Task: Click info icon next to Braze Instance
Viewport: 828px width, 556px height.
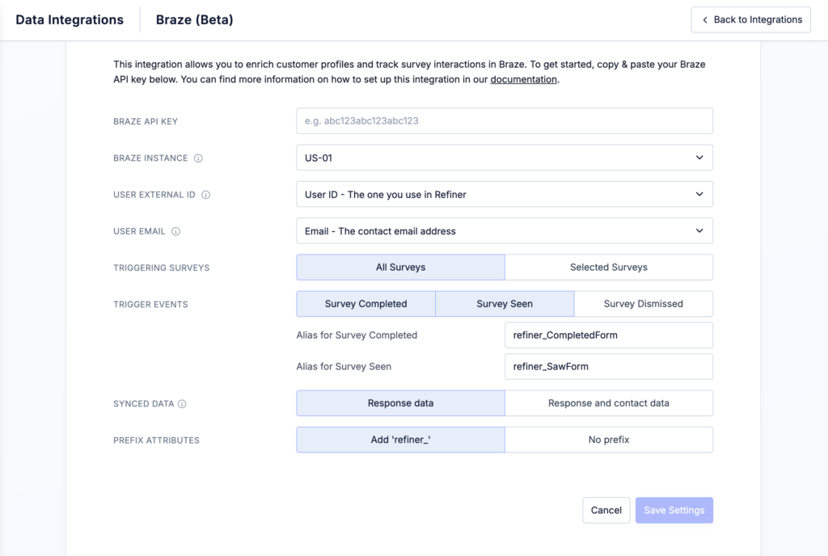Action: click(199, 158)
